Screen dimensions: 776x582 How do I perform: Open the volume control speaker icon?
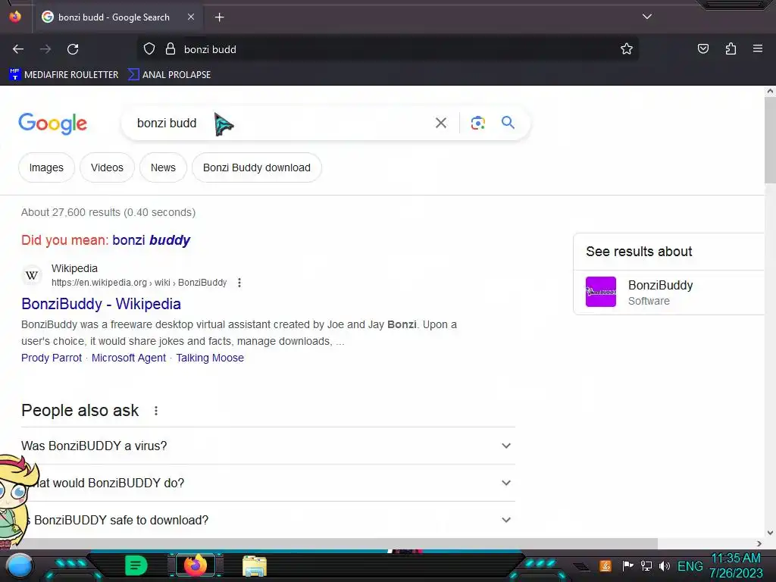tap(664, 565)
